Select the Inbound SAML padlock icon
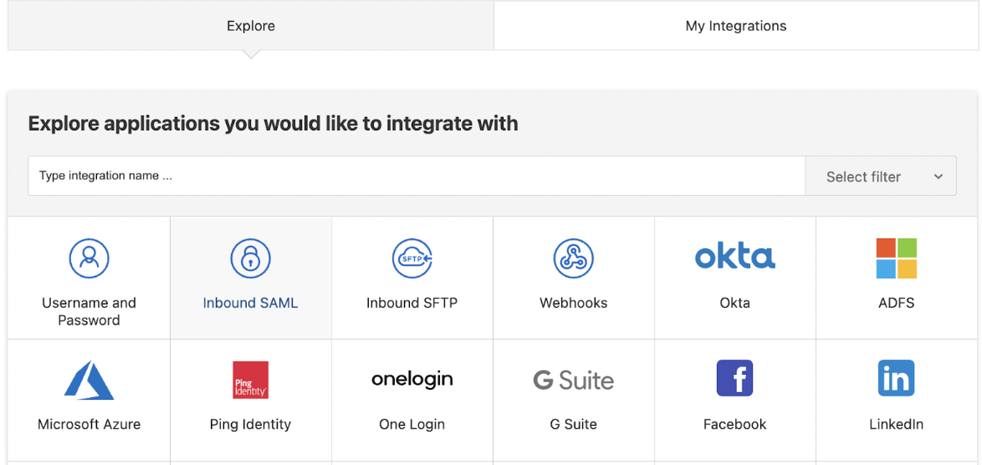Image resolution: width=982 pixels, height=465 pixels. tap(250, 258)
